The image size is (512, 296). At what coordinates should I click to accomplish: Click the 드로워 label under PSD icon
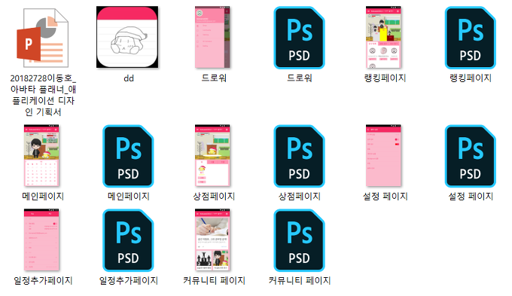[x=300, y=78]
